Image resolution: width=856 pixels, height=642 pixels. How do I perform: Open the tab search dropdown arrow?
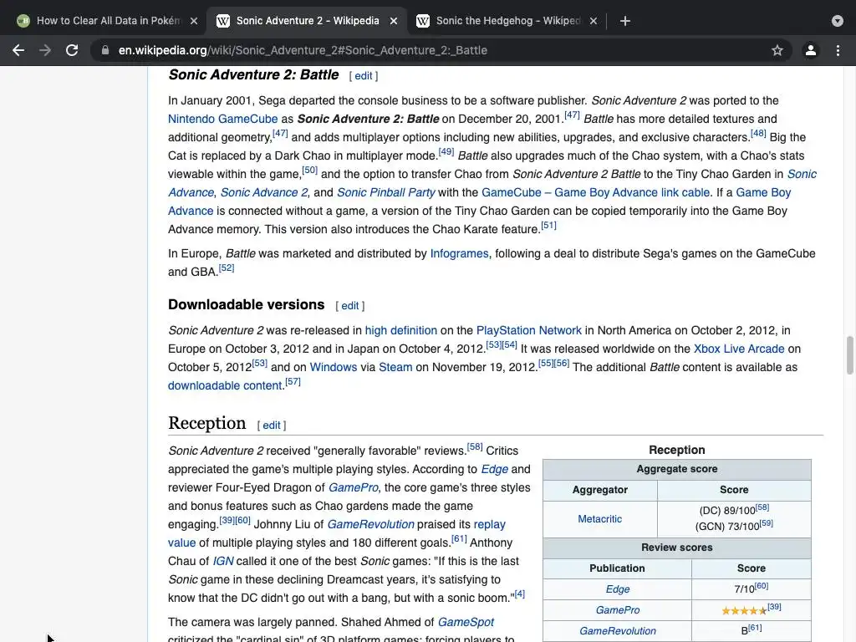tap(838, 21)
